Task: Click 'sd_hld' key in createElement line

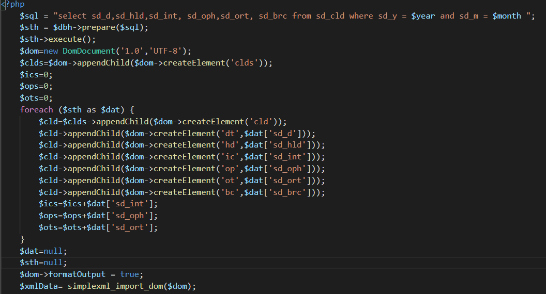Action: pos(287,145)
